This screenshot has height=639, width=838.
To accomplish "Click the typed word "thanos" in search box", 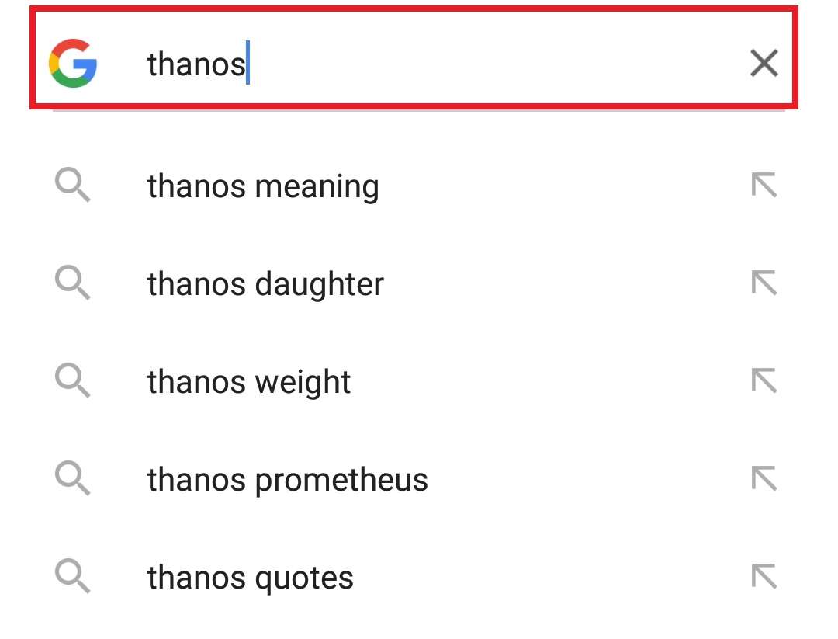I will tap(196, 64).
